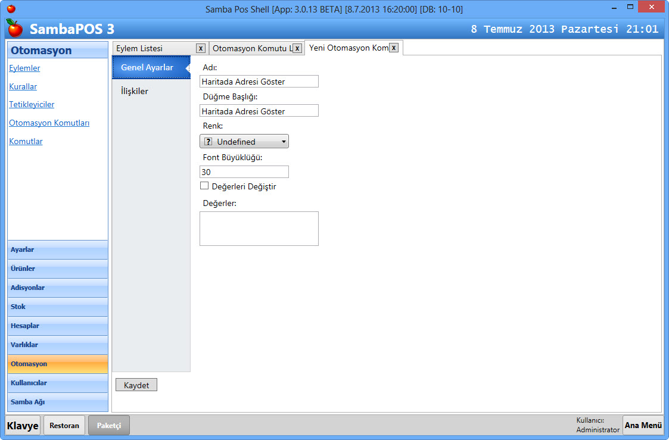
Task: Go to Ana Menü
Action: point(643,425)
